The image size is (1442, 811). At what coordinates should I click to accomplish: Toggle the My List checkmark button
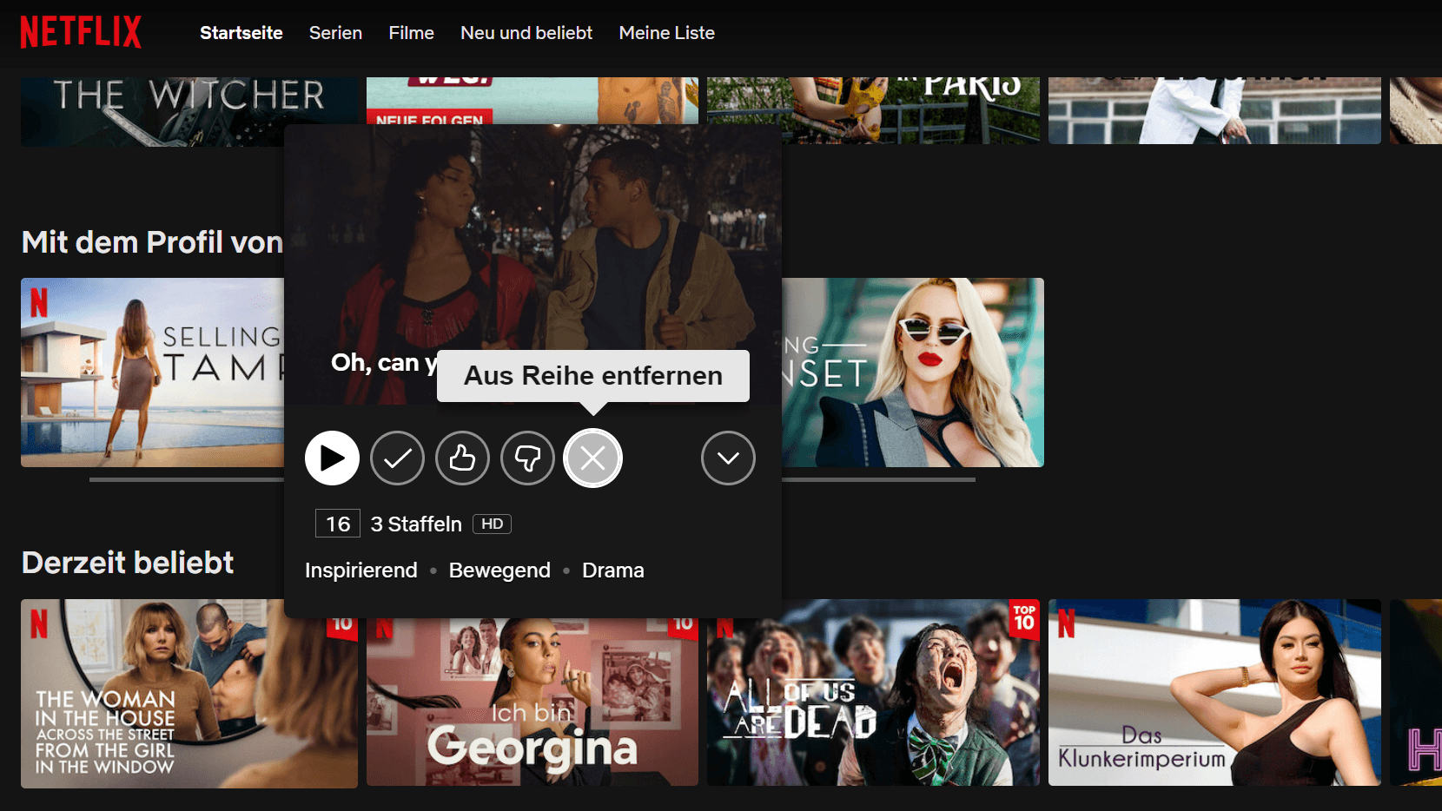(x=397, y=458)
